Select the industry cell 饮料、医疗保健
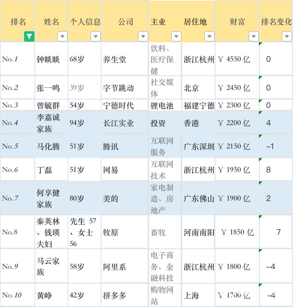293x307 pixels. click(165, 59)
